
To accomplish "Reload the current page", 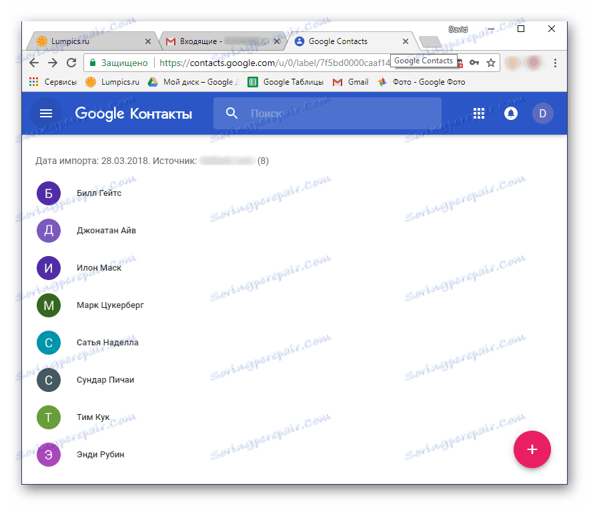I will [x=71, y=63].
